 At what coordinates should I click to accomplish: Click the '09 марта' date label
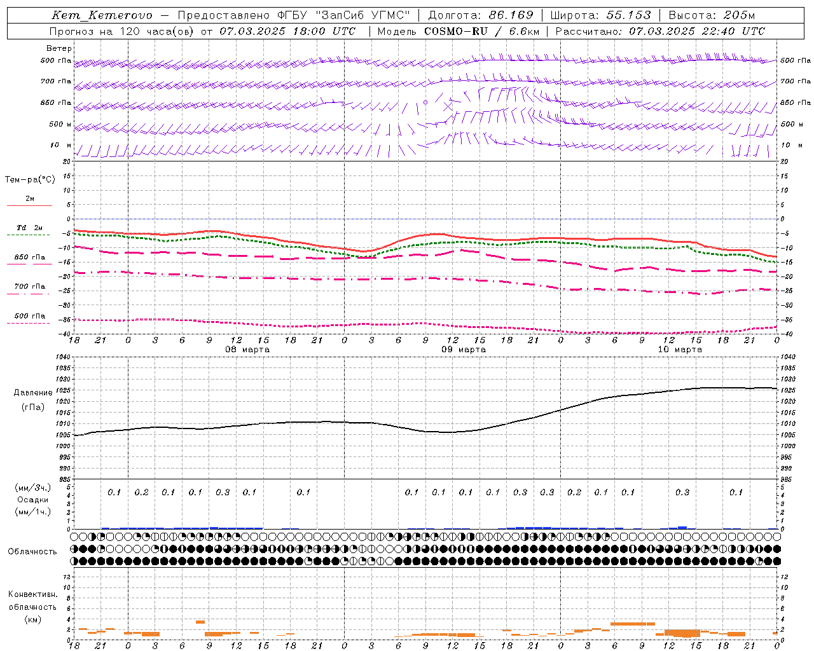(x=464, y=350)
